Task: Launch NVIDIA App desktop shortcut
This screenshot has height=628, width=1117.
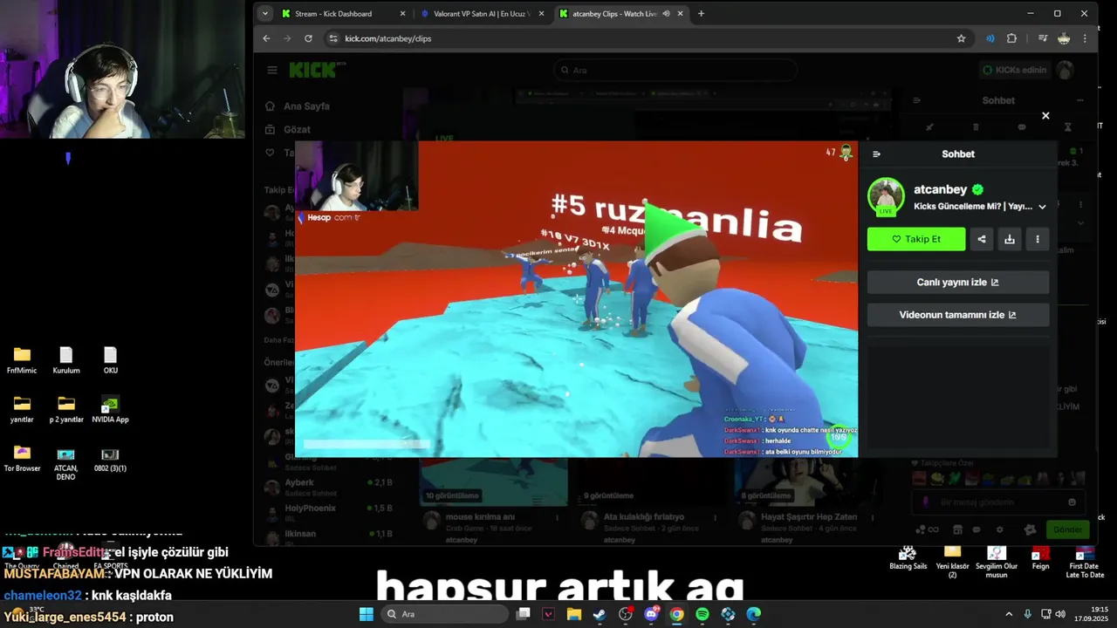Action: [x=110, y=410]
